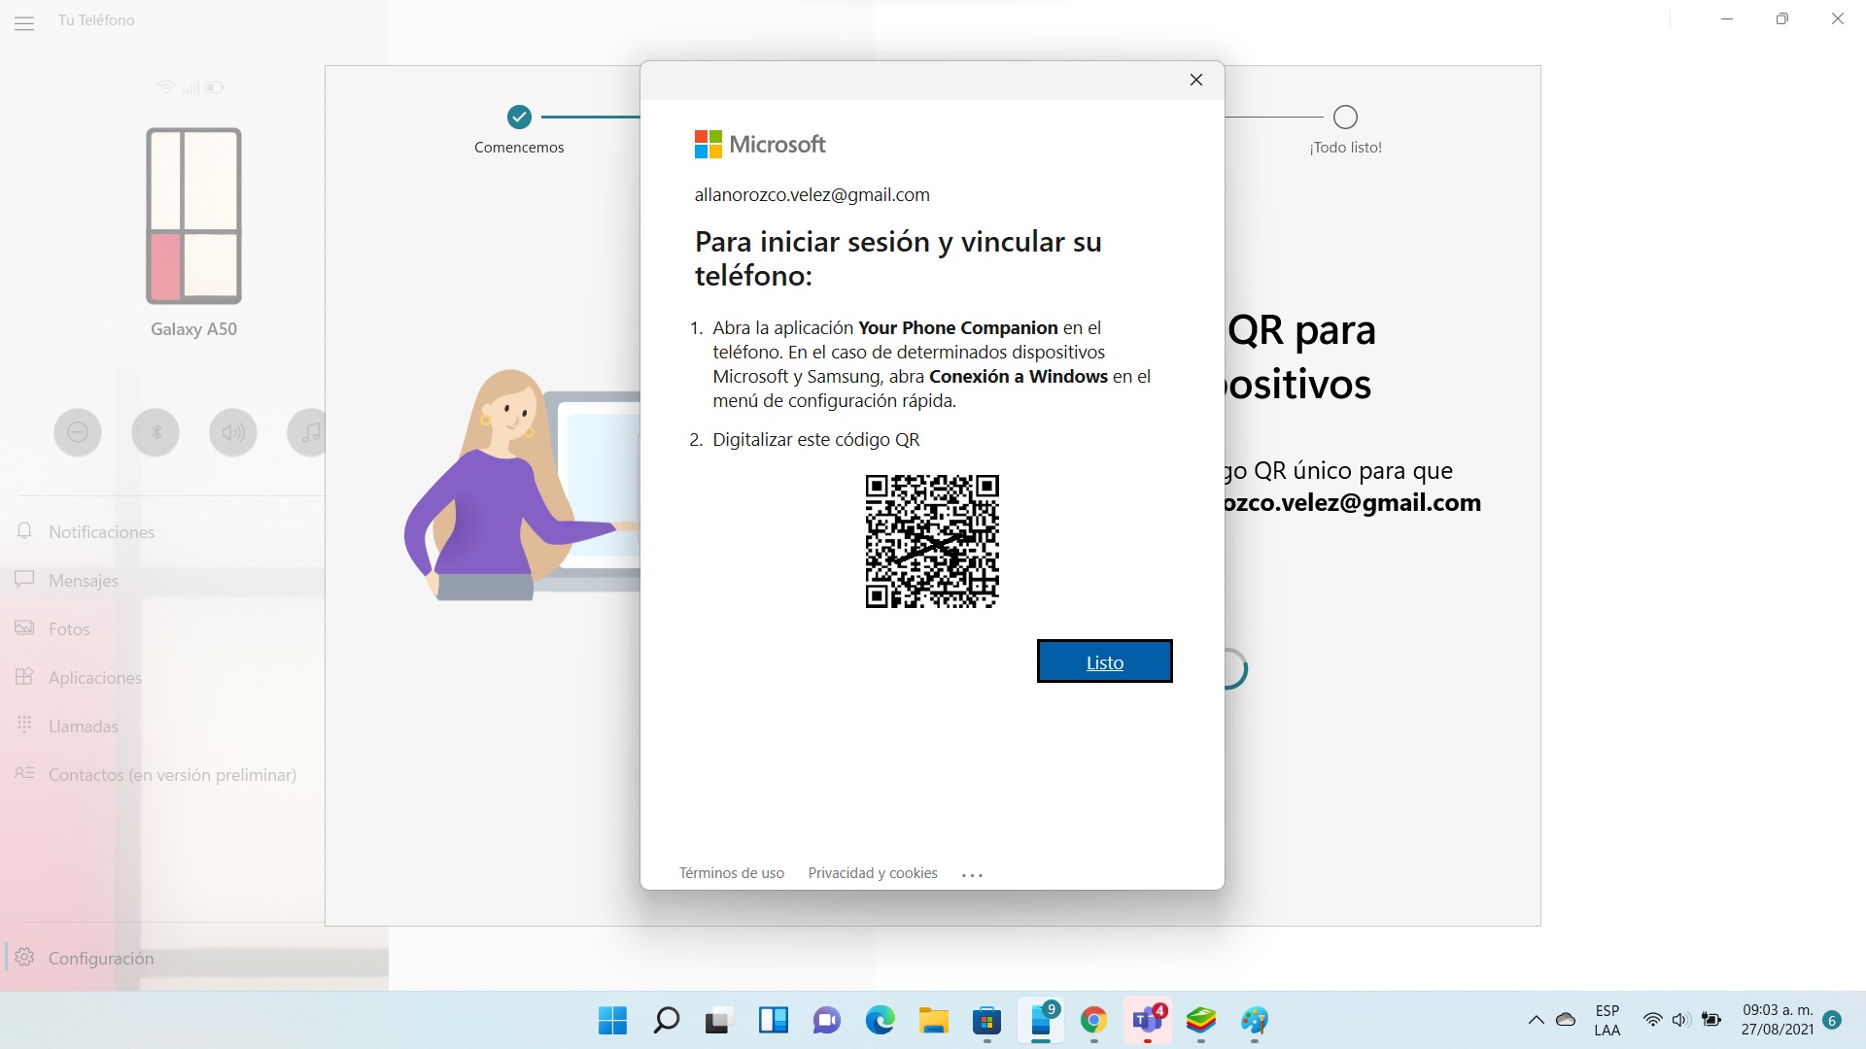This screenshot has width=1866, height=1049.
Task: Switch to the Mensajes section
Action: [x=84, y=580]
